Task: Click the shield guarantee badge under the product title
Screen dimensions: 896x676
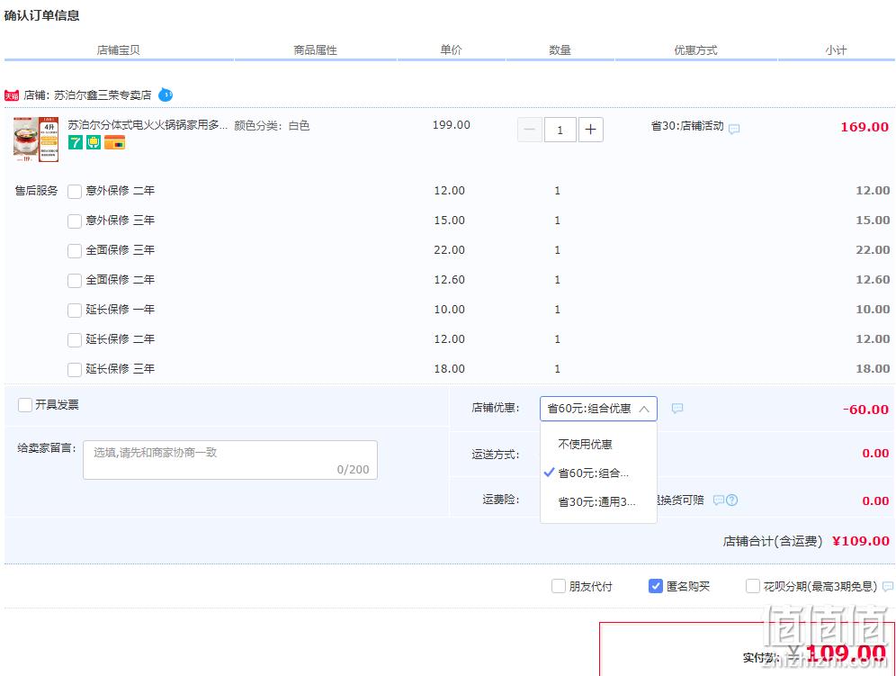Action: pos(94,142)
